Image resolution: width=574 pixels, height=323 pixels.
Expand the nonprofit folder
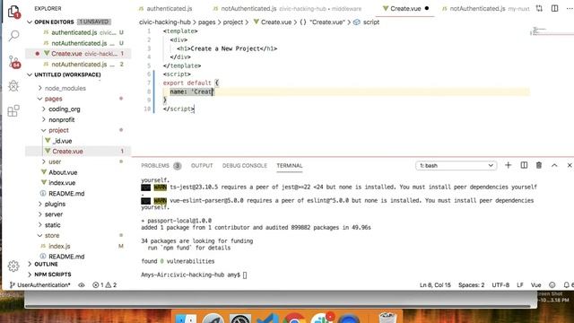coord(62,119)
